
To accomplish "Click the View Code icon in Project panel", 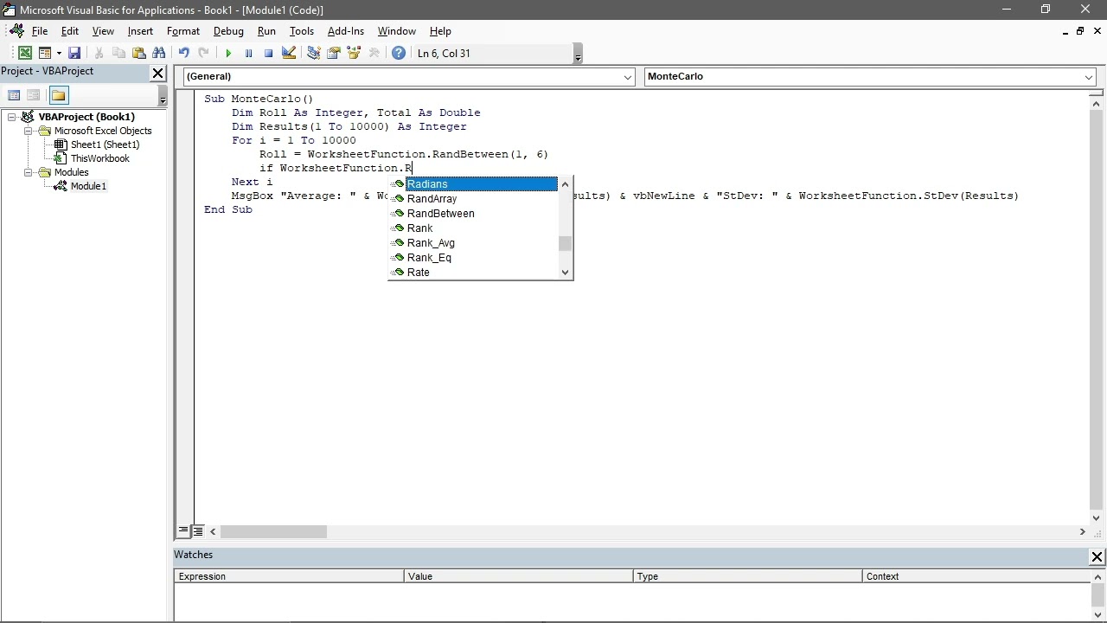I will pyautogui.click(x=14, y=95).
